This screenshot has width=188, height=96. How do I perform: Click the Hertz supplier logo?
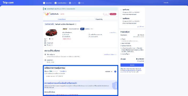click(65, 29)
